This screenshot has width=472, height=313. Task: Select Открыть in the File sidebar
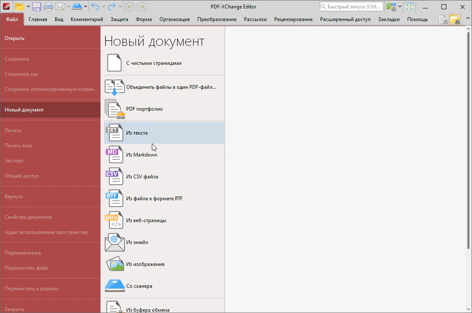tap(15, 38)
